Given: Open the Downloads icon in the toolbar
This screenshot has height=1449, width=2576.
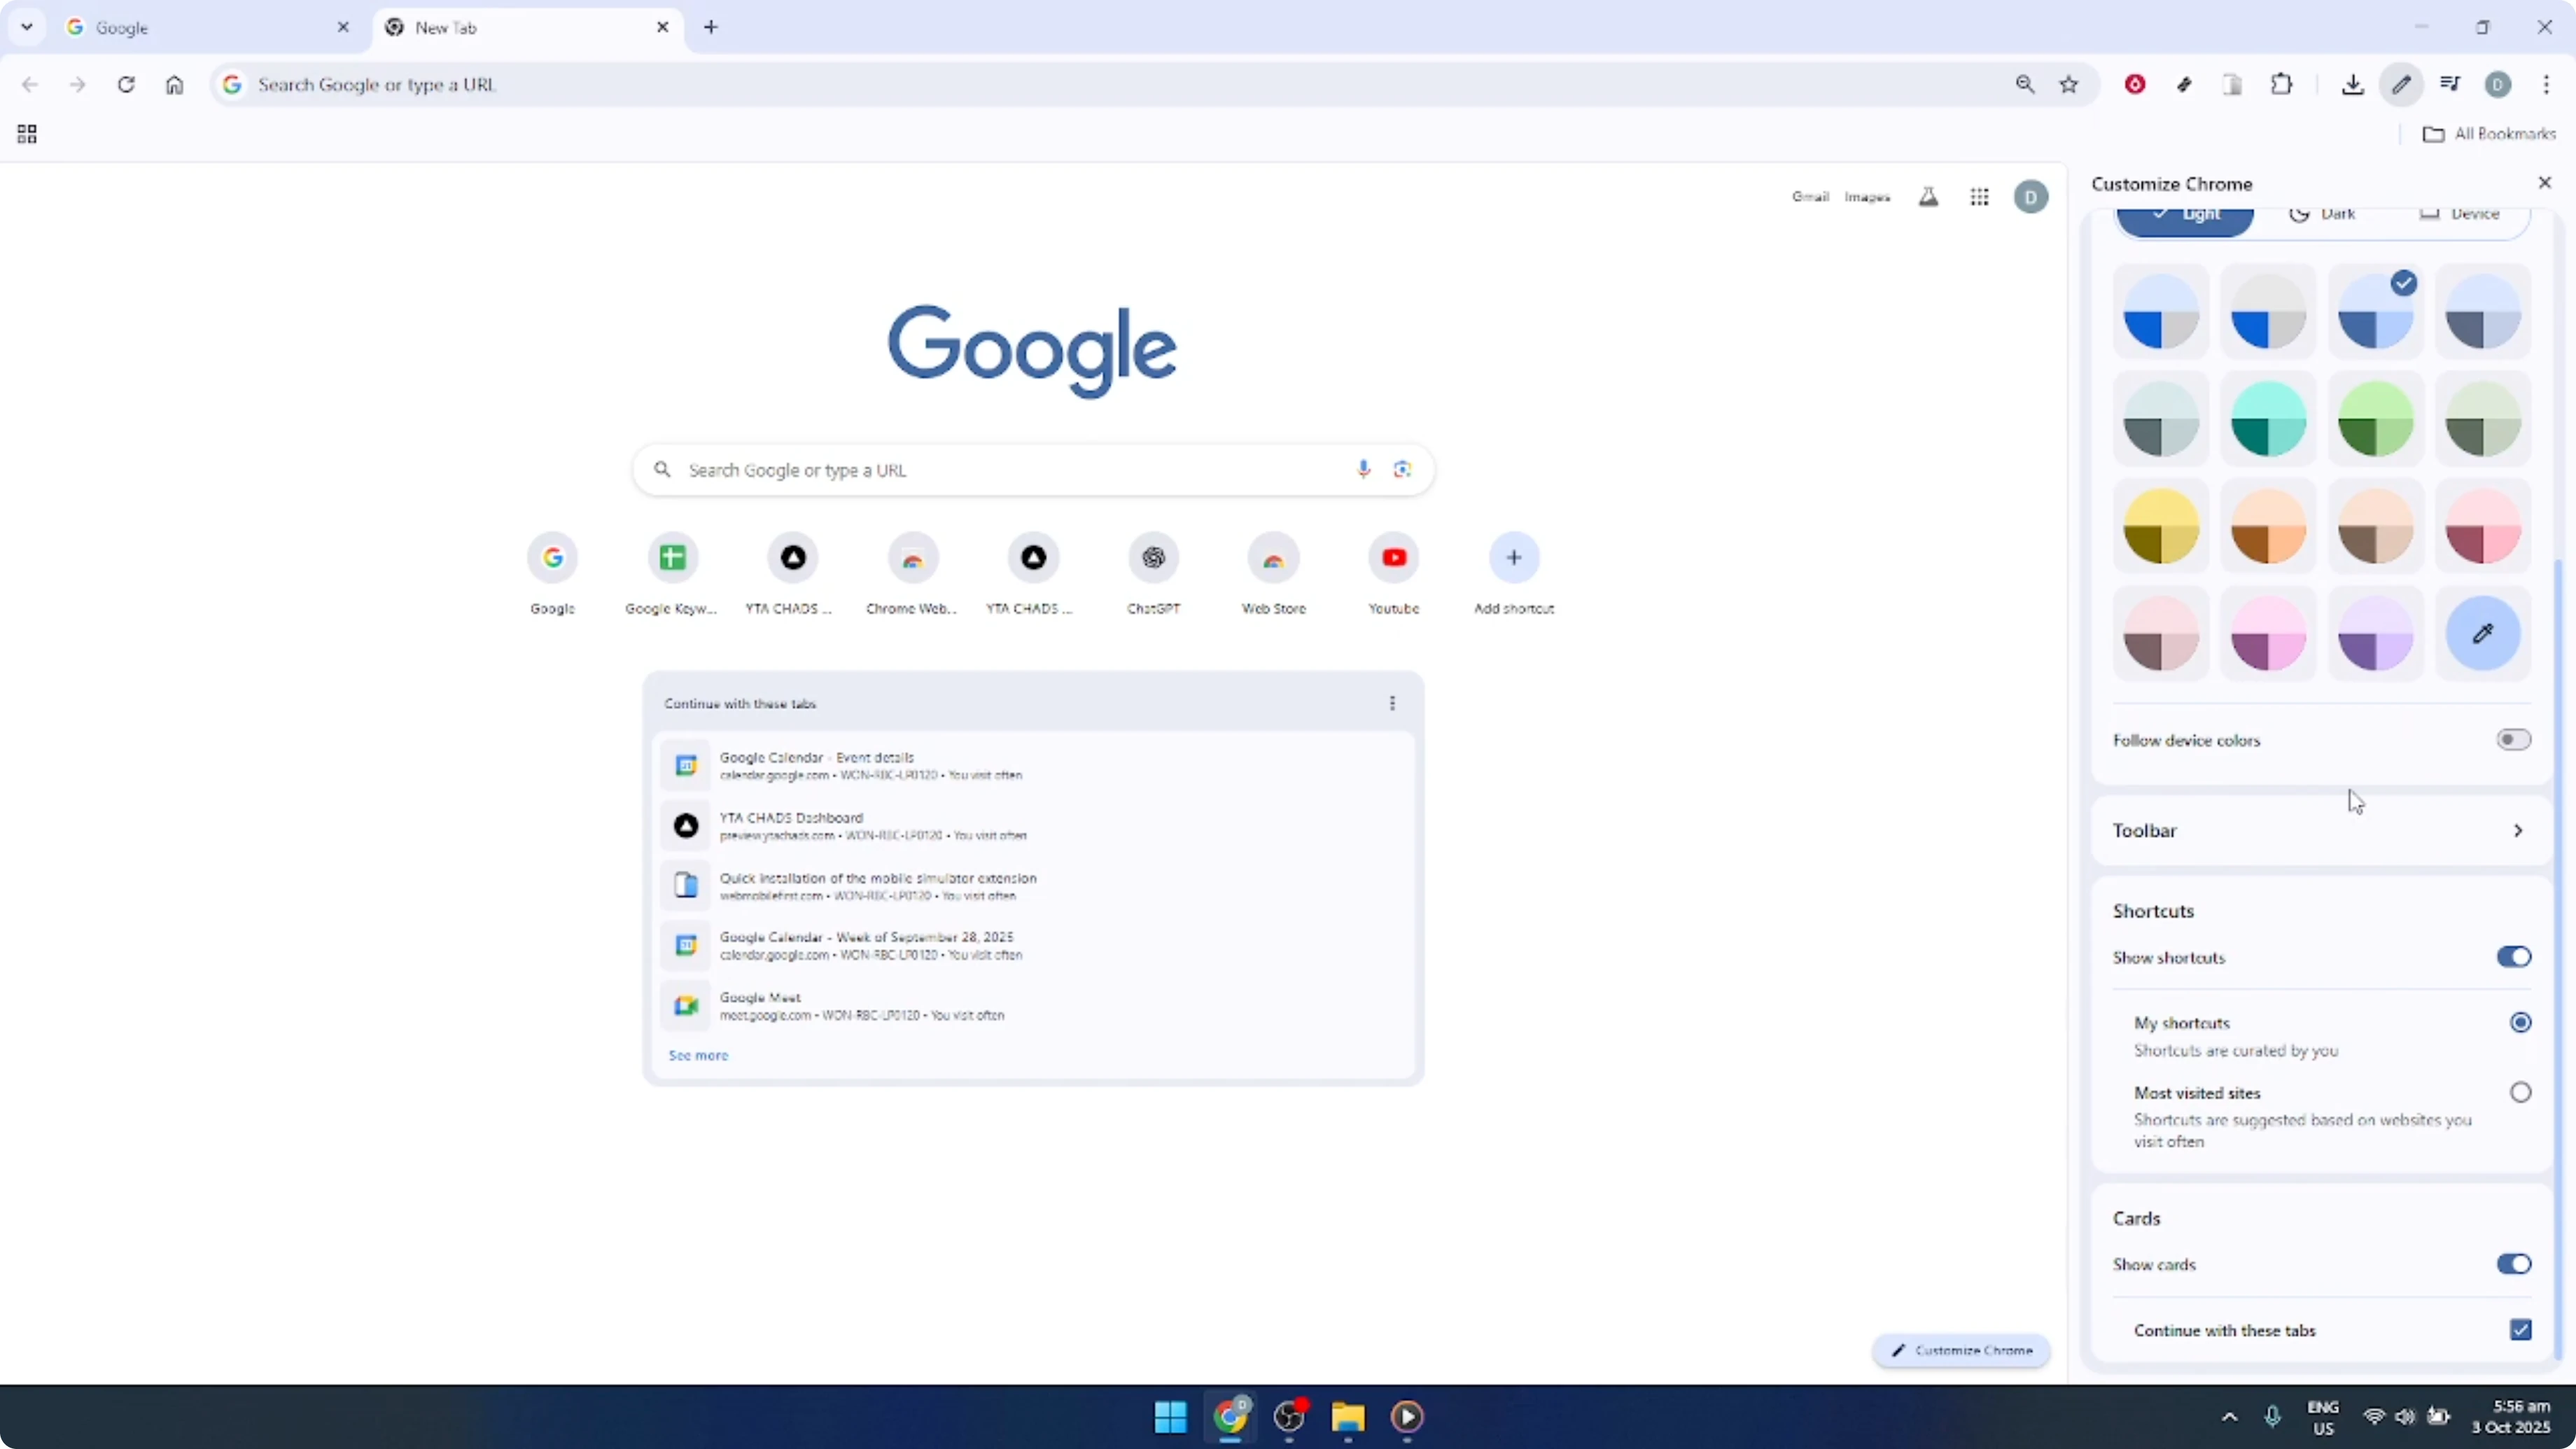Looking at the screenshot, I should pyautogui.click(x=2352, y=85).
